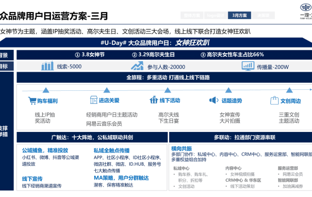Click the 潜客、保客精准触达 text
Image resolution: width=312 pixels, height=197 pixels.
(113, 185)
